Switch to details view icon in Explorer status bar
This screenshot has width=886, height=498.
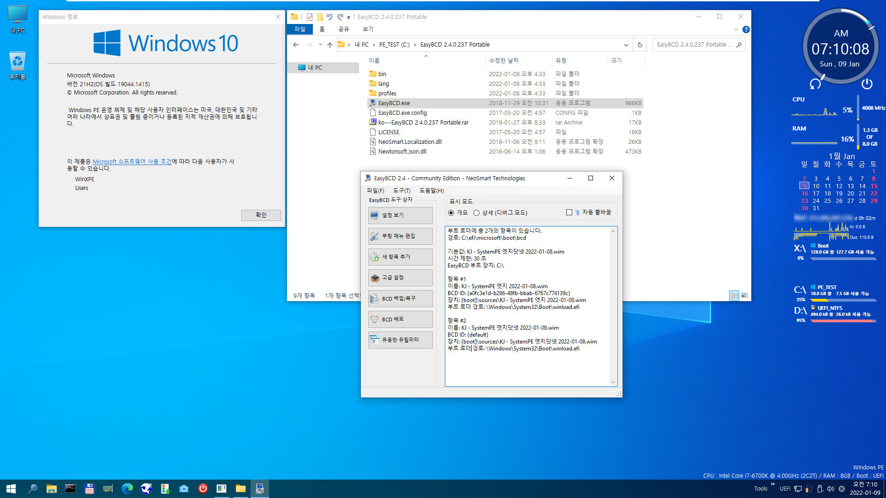(734, 296)
